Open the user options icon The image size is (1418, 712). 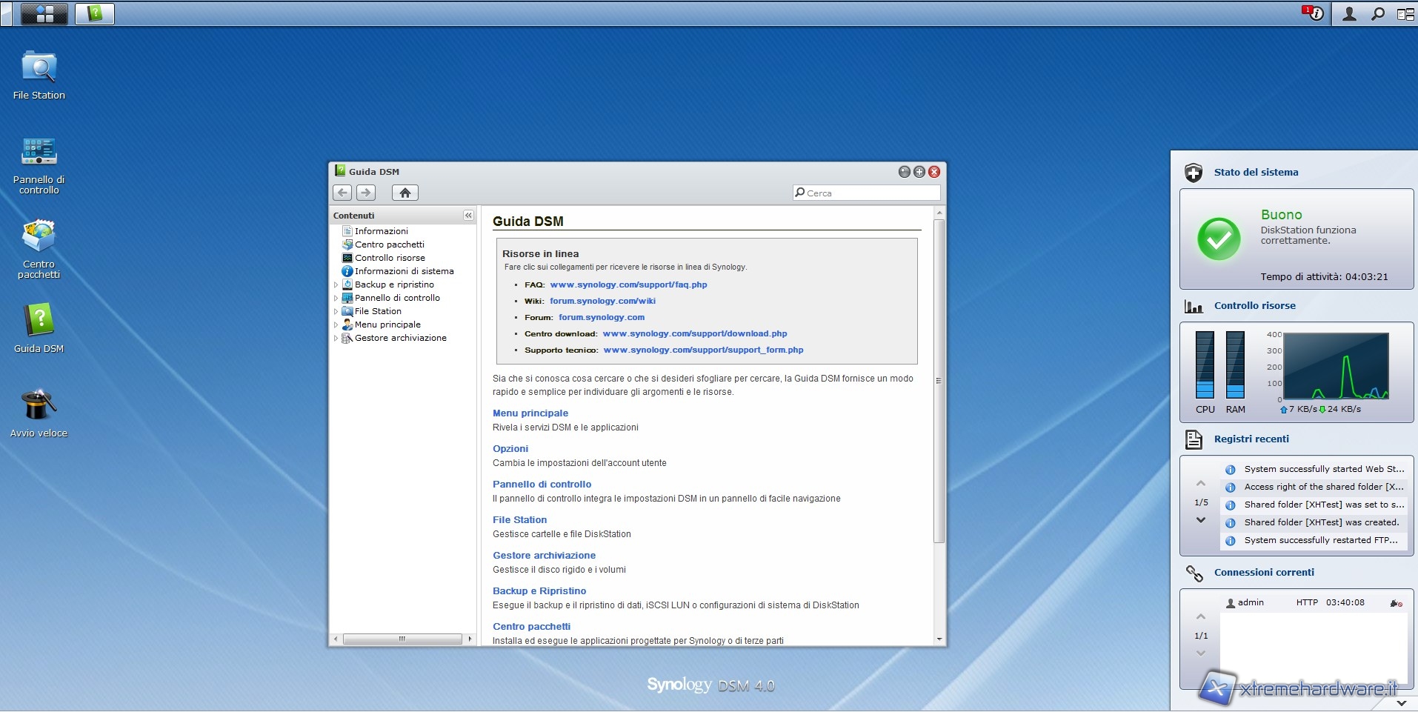[x=1349, y=13]
